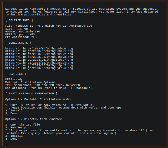
Task: Click the TPM check BYPASSED feature line
Action: [x=43, y=85]
